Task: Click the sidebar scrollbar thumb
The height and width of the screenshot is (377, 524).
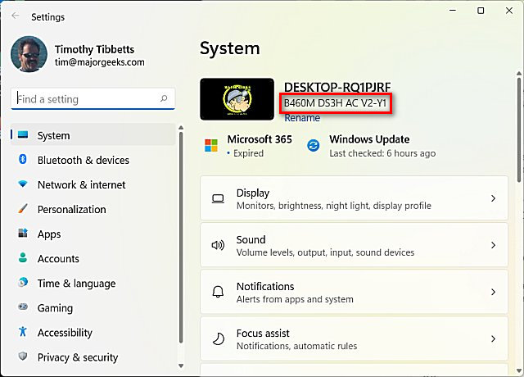Action: tap(181, 238)
